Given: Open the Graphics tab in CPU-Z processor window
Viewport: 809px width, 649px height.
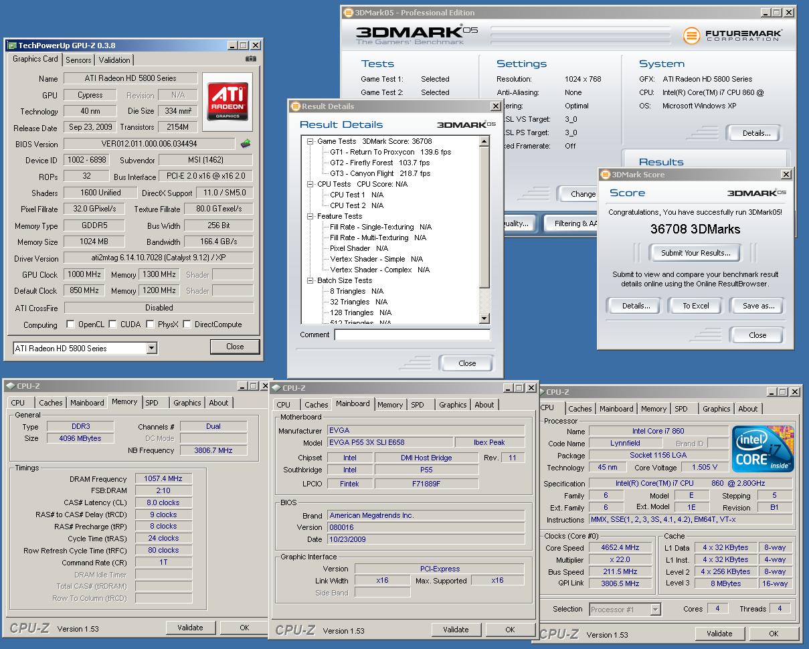Looking at the screenshot, I should (717, 409).
